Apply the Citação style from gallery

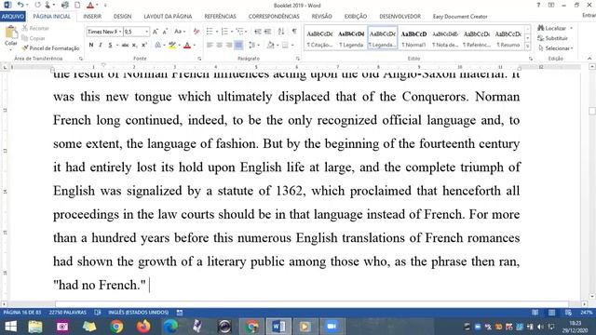(x=319, y=38)
